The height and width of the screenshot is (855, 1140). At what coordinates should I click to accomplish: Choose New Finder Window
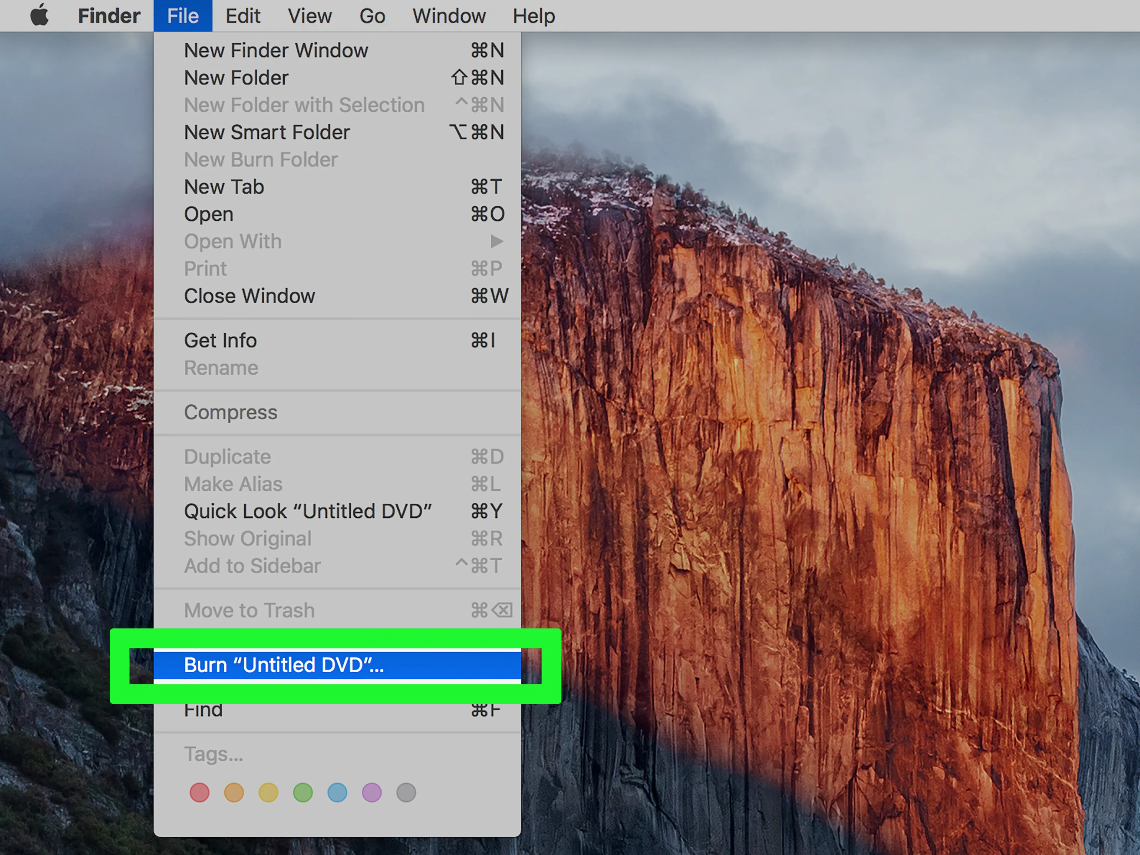tap(337, 51)
